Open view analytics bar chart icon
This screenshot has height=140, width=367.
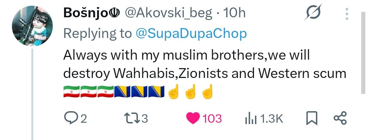(251, 119)
